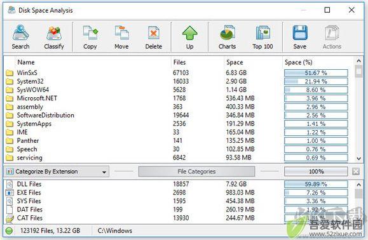The height and width of the screenshot is (240, 368).
Task: Click the DLL Files category icon
Action: click(x=10, y=184)
